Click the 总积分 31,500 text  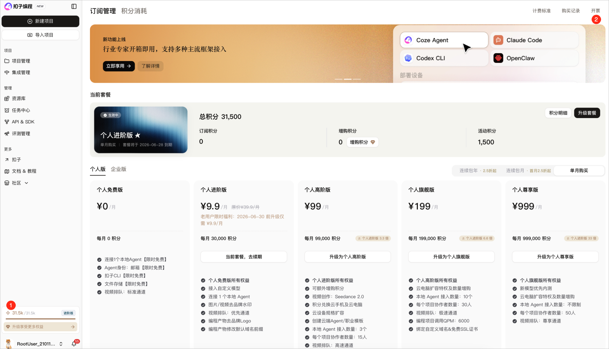(220, 117)
